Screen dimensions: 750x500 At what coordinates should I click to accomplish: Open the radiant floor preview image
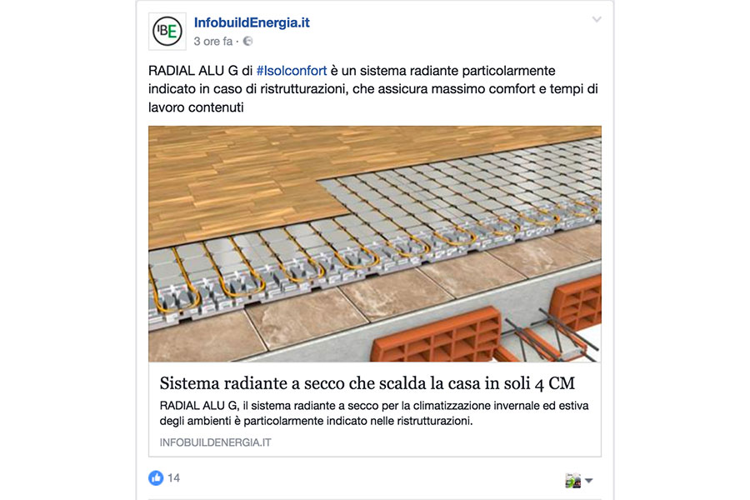374,243
